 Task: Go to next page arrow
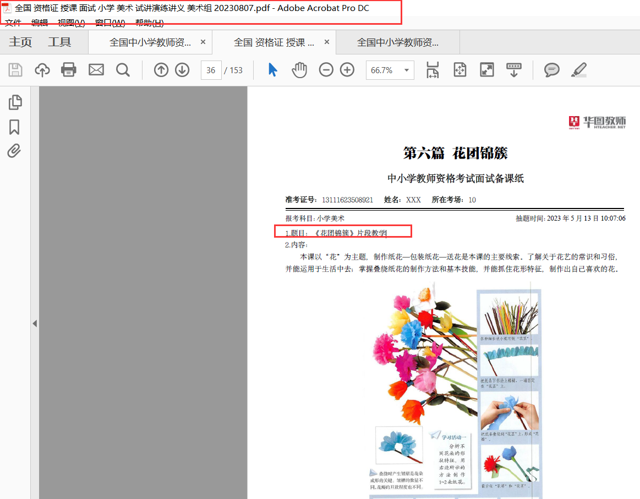click(x=182, y=70)
